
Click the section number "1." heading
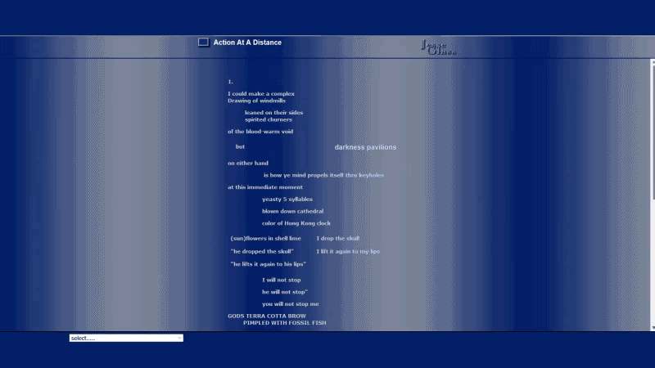tap(231, 82)
